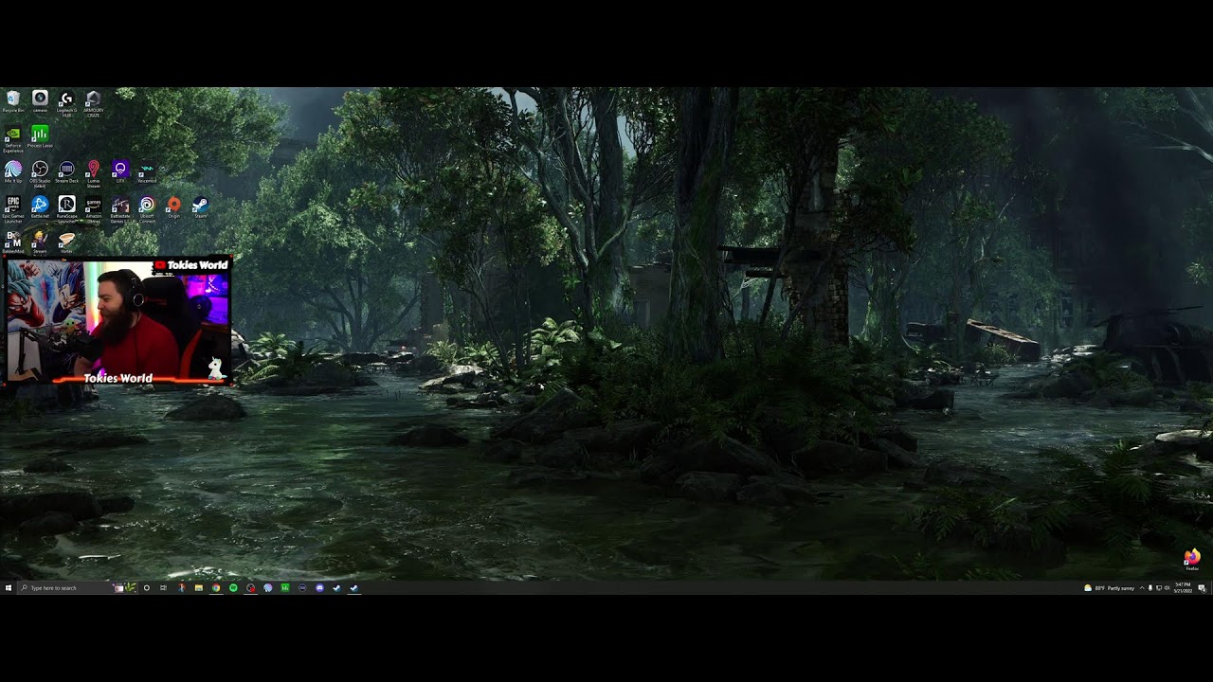Open Cortana from the taskbar
The height and width of the screenshot is (682, 1213).
pyautogui.click(x=147, y=588)
